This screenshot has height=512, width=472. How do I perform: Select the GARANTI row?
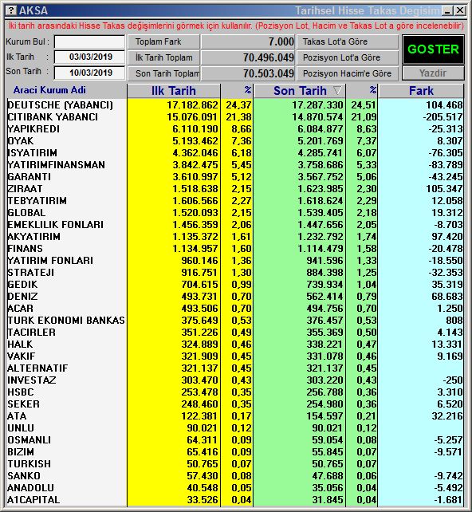pyautogui.click(x=235, y=177)
